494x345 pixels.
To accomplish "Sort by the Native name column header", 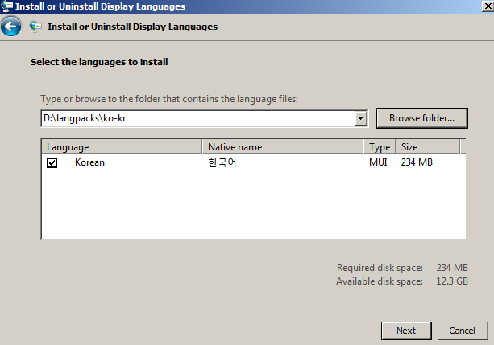I will [283, 146].
